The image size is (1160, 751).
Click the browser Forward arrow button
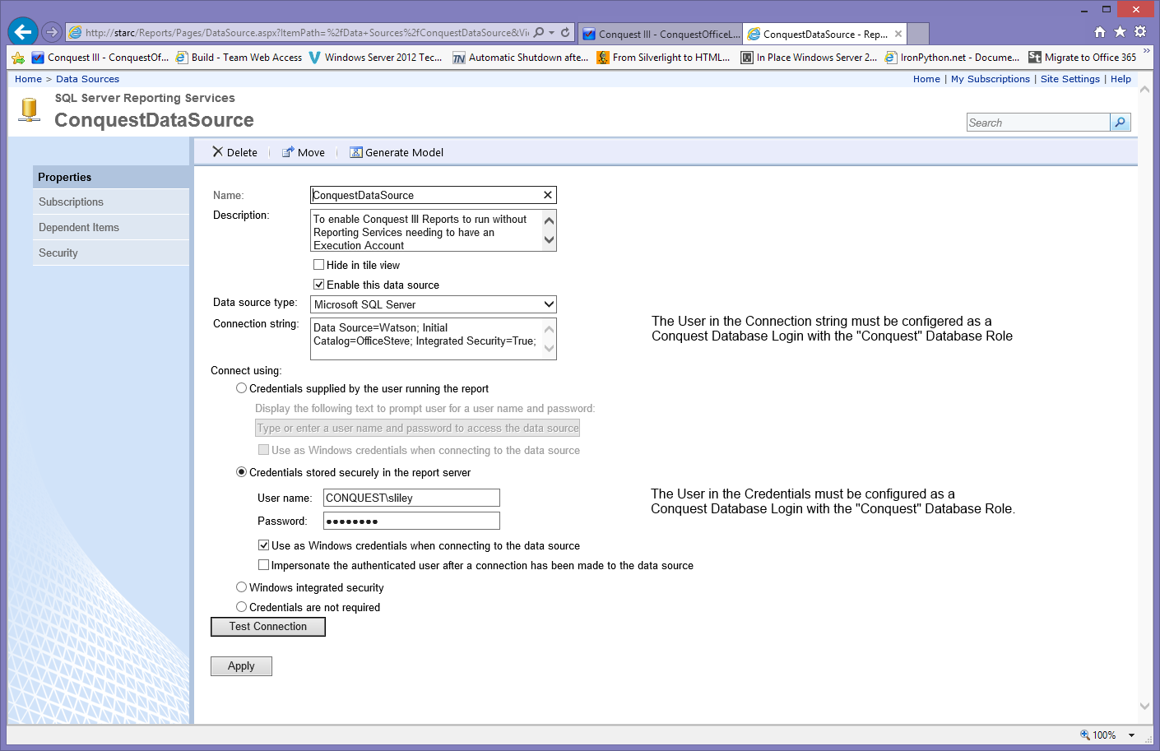click(x=52, y=32)
